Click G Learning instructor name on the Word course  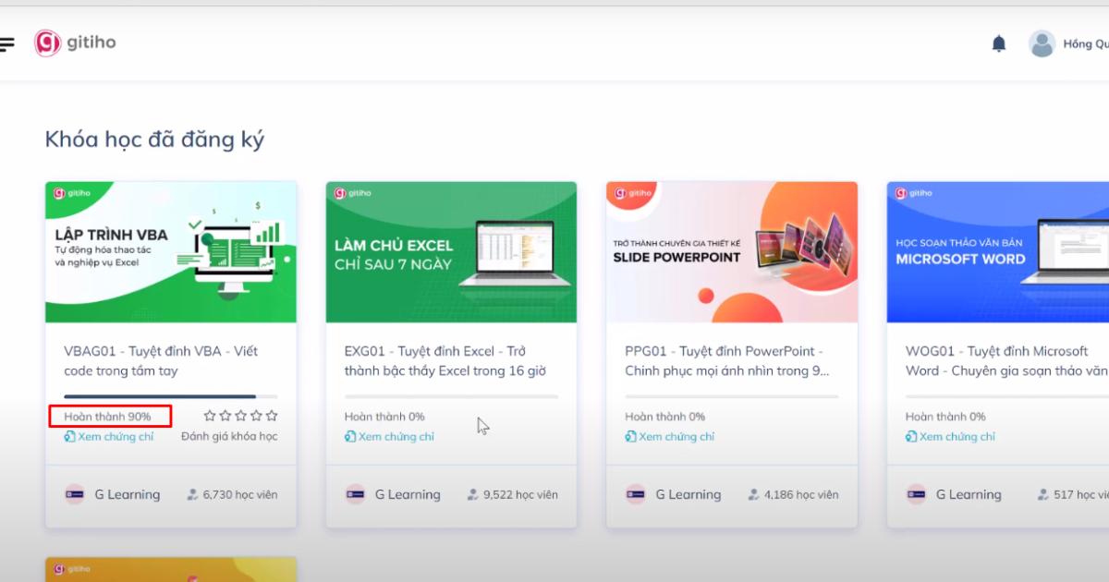(969, 494)
